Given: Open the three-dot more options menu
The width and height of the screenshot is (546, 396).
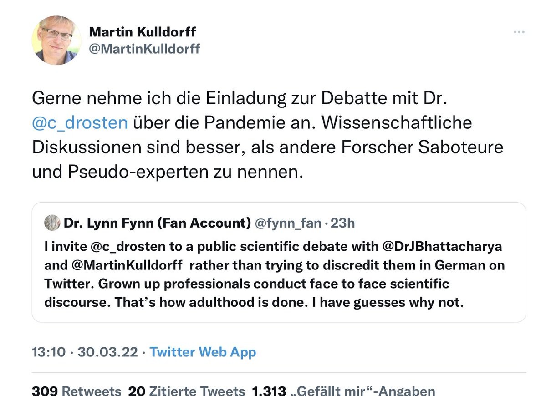Looking at the screenshot, I should click(519, 32).
